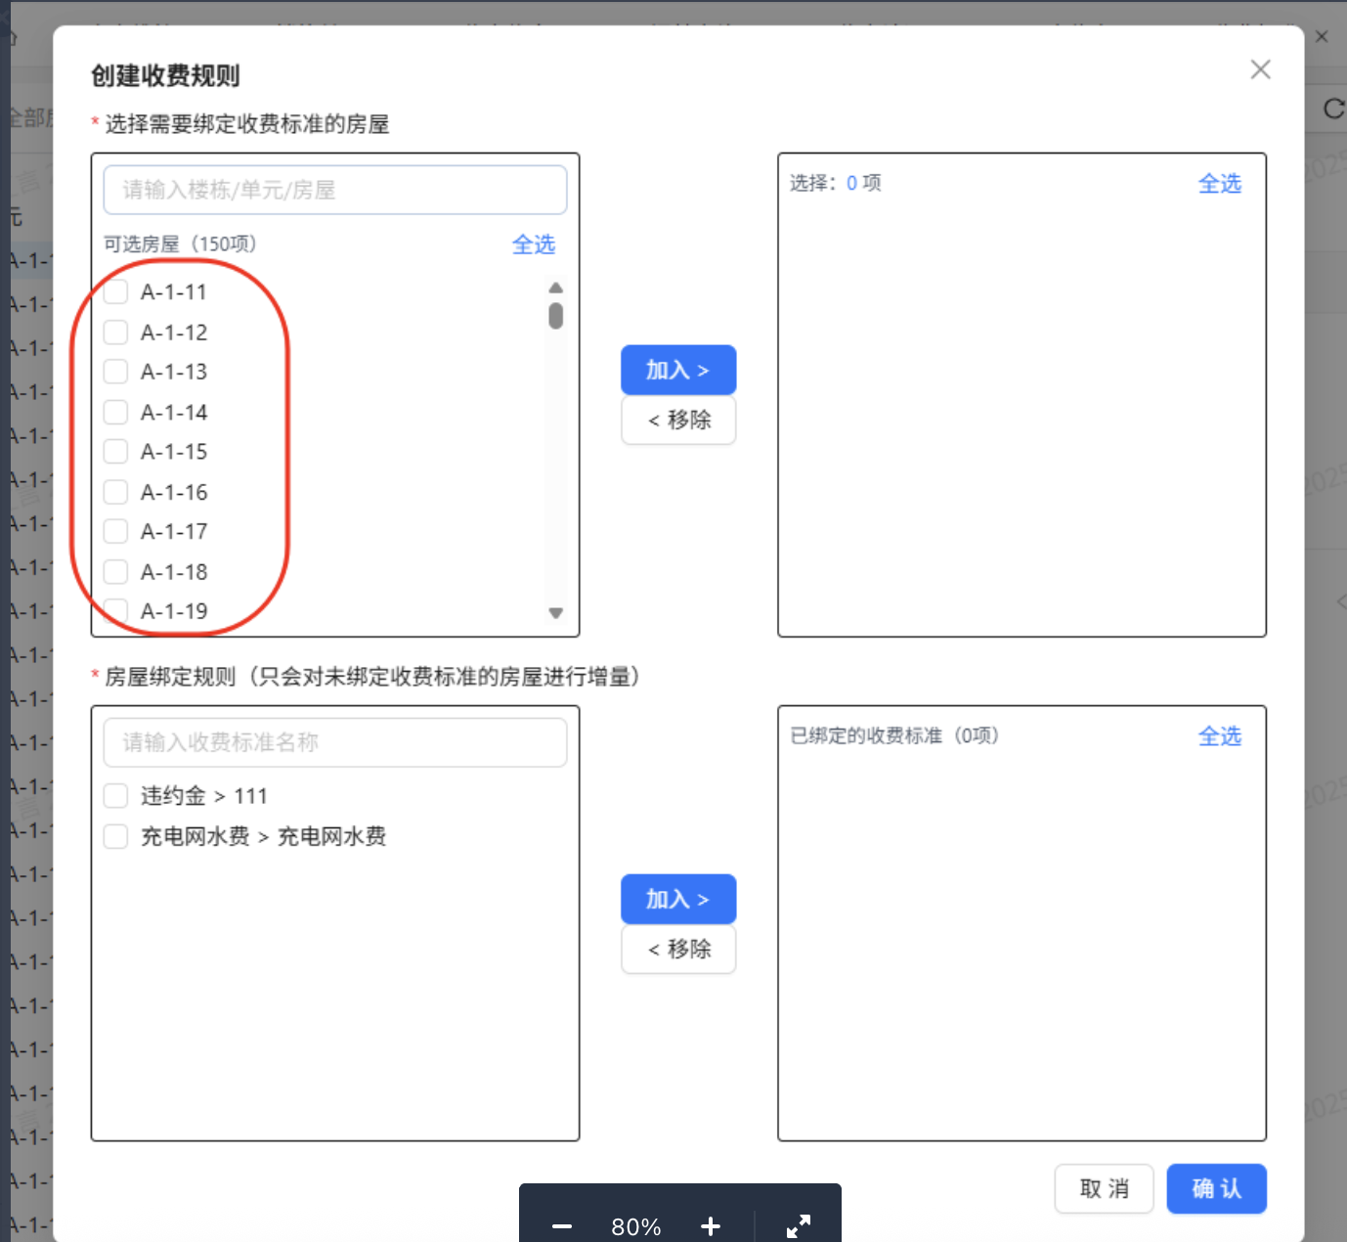
Task: Select all available houses via 全选
Action: (x=533, y=244)
